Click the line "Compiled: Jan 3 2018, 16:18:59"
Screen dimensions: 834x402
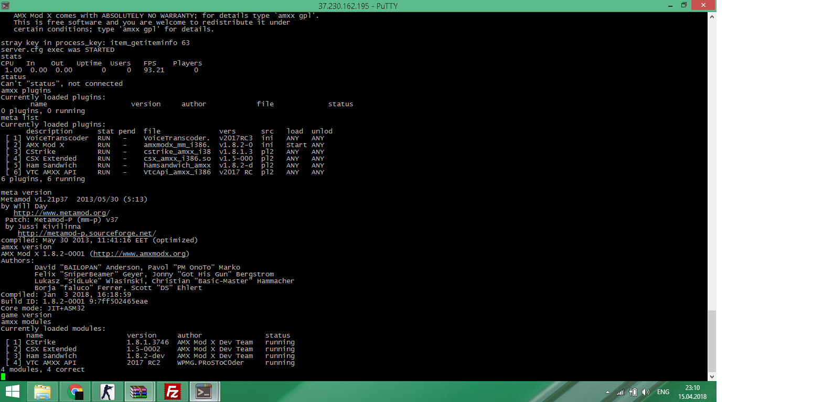click(66, 295)
